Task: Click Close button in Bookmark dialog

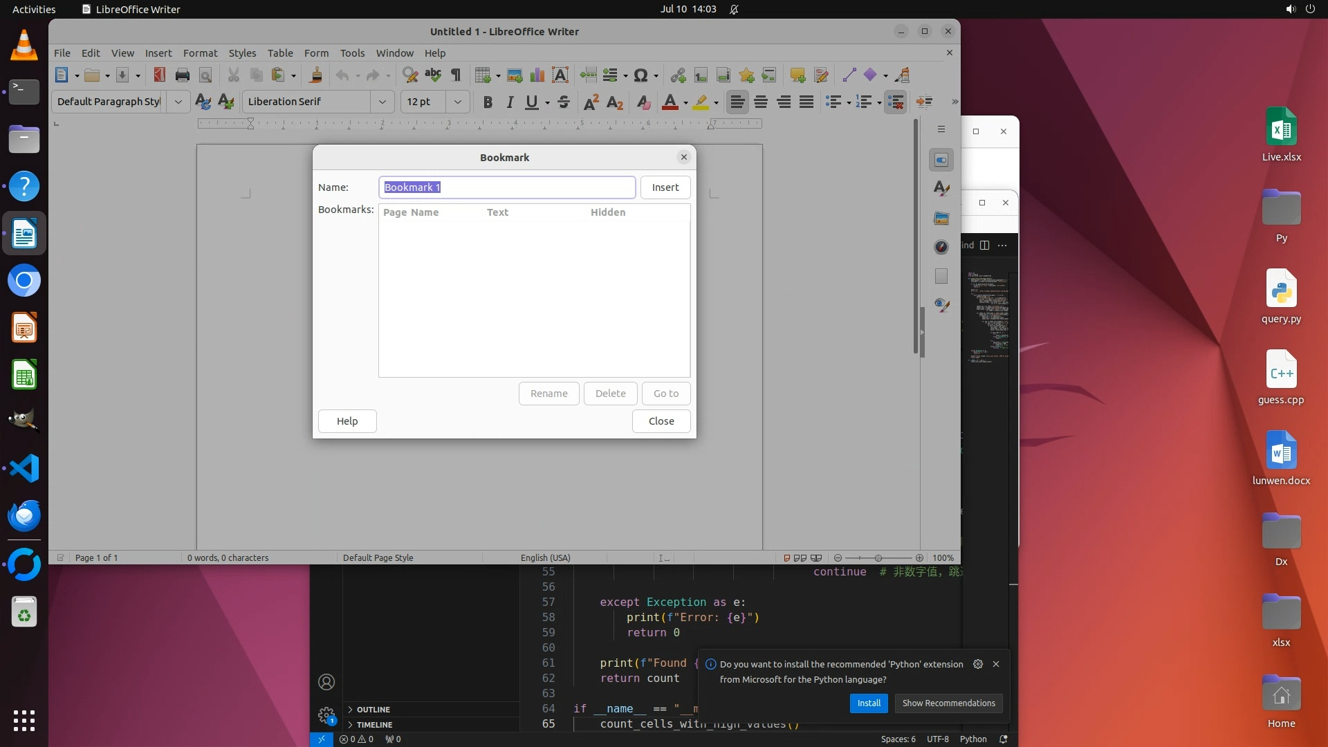Action: pyautogui.click(x=661, y=421)
